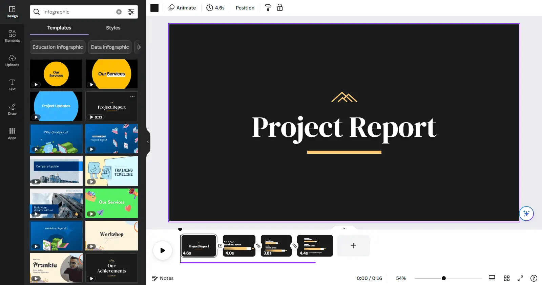Enter fullscreen presentation mode
The height and width of the screenshot is (285, 542).
[x=520, y=278]
